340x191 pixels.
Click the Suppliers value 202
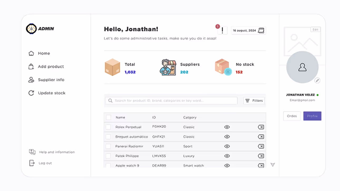click(x=184, y=72)
